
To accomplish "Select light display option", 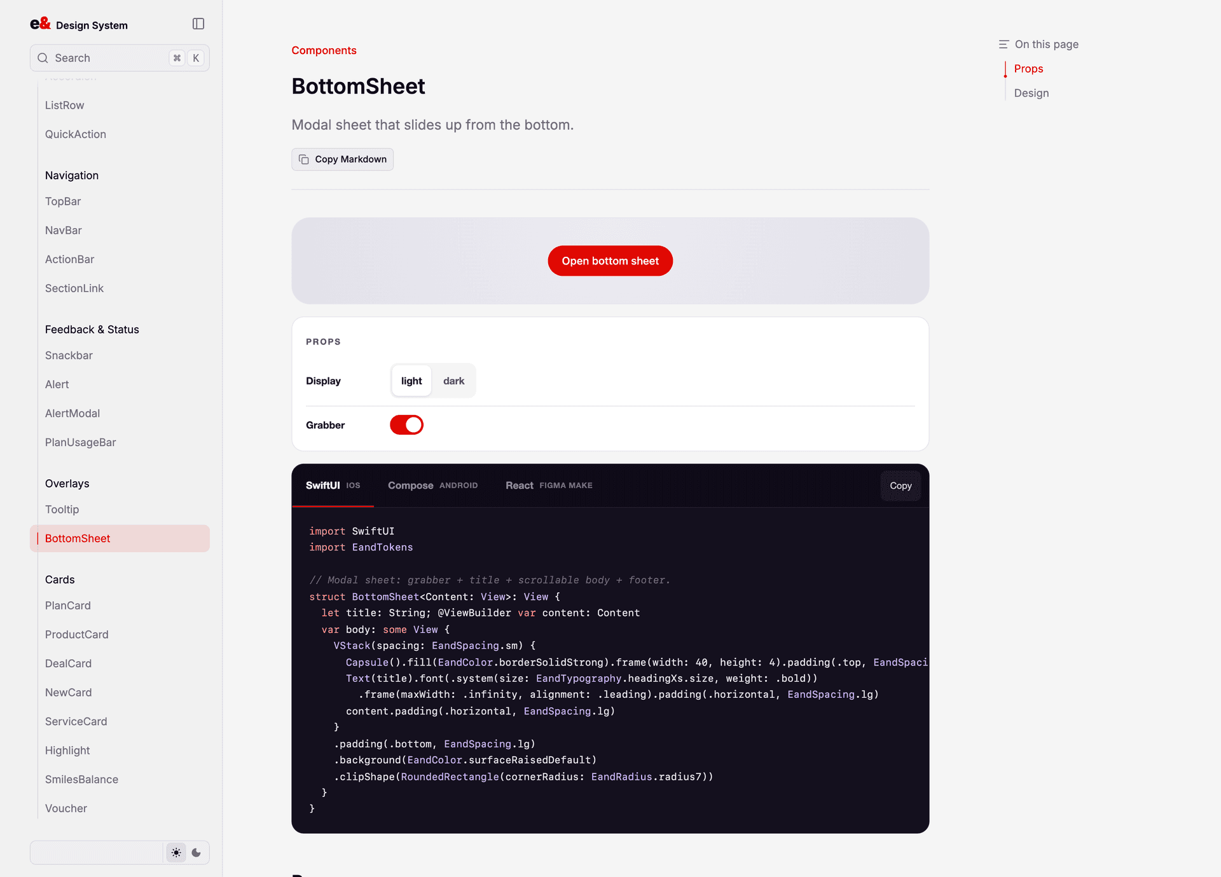I will tap(411, 381).
